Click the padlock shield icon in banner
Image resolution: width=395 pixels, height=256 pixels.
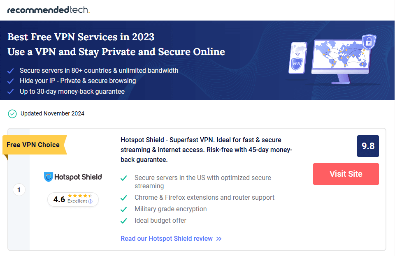pyautogui.click(x=369, y=42)
